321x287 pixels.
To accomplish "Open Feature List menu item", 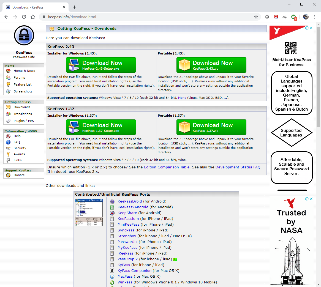I will 23,84.
